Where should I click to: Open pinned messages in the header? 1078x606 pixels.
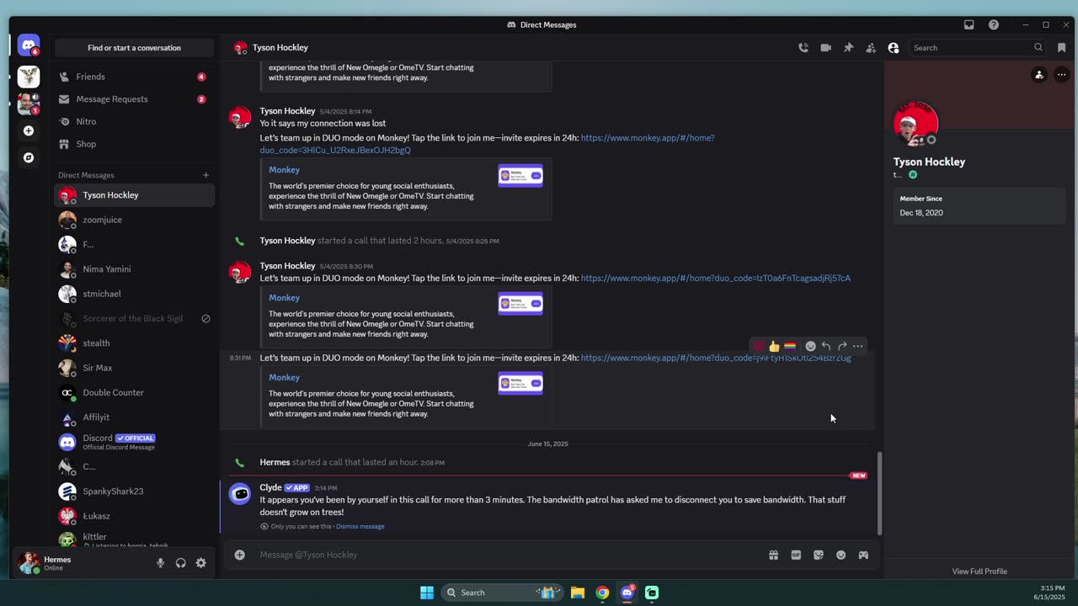(848, 48)
